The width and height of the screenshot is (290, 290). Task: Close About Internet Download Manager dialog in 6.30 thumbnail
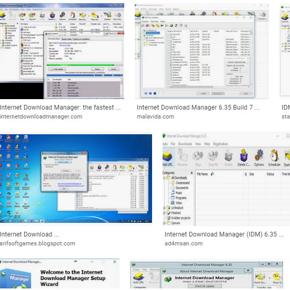tap(248, 271)
